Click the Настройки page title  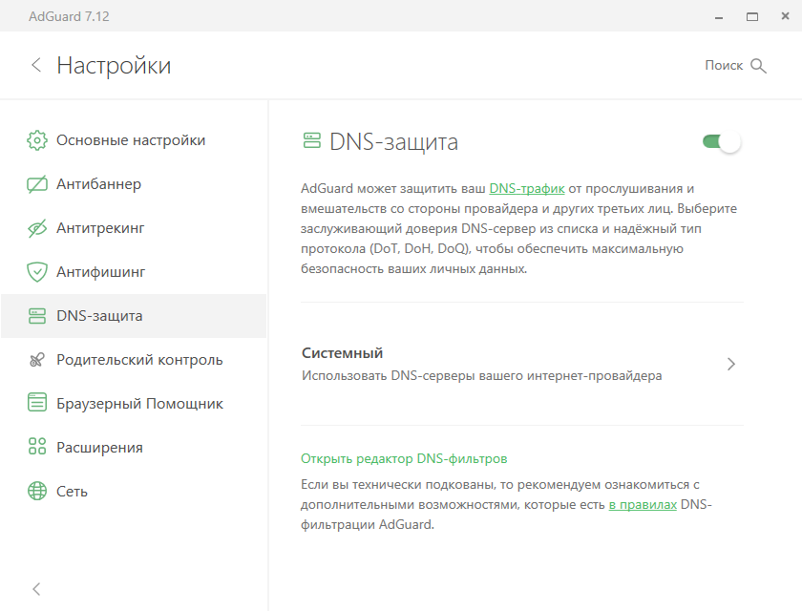(x=114, y=66)
